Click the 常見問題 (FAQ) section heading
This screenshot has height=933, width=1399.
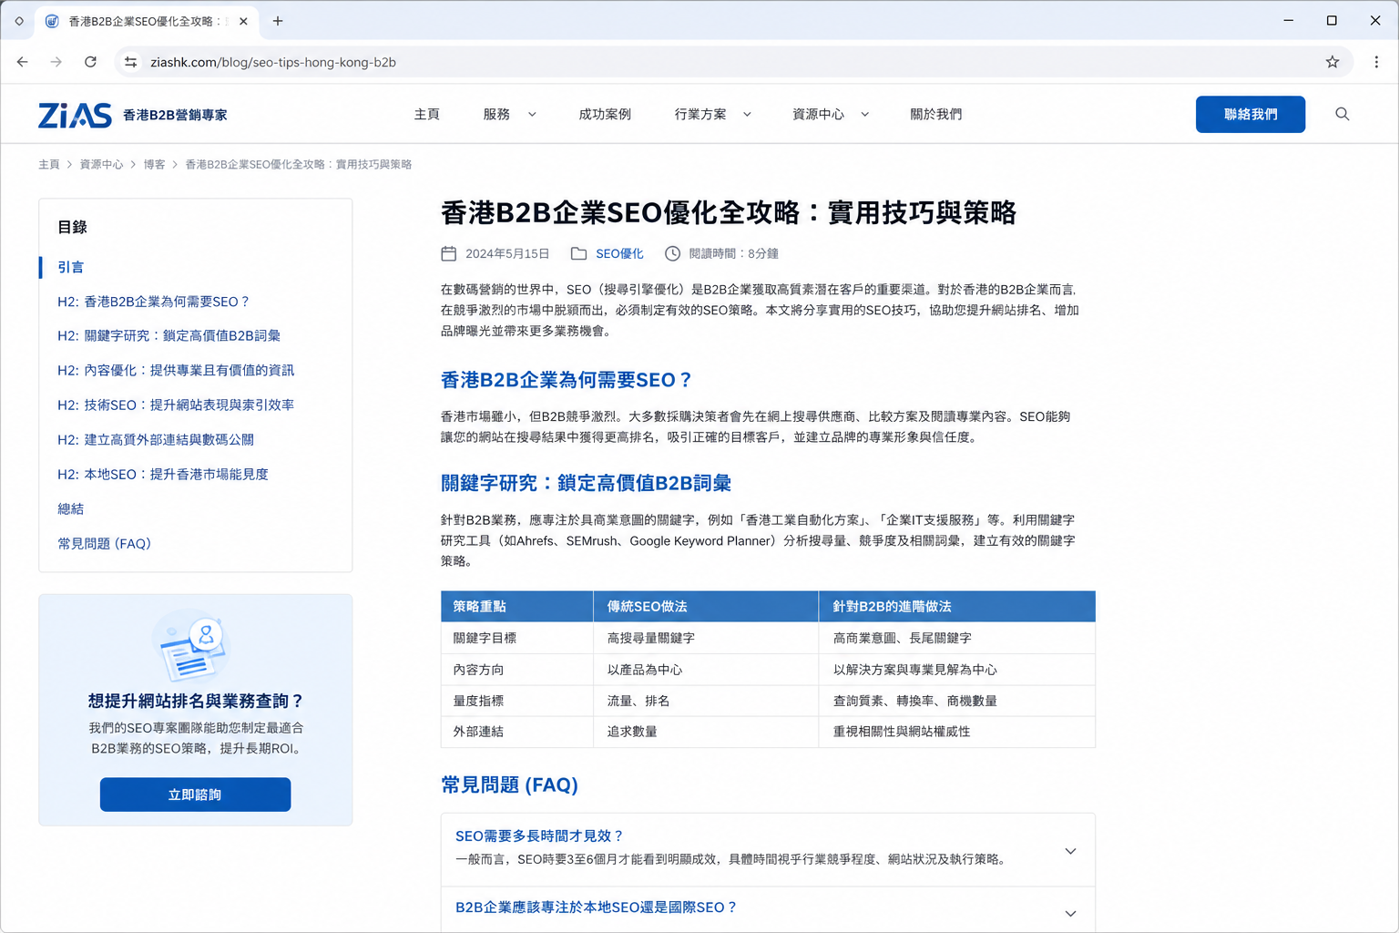coord(509,784)
